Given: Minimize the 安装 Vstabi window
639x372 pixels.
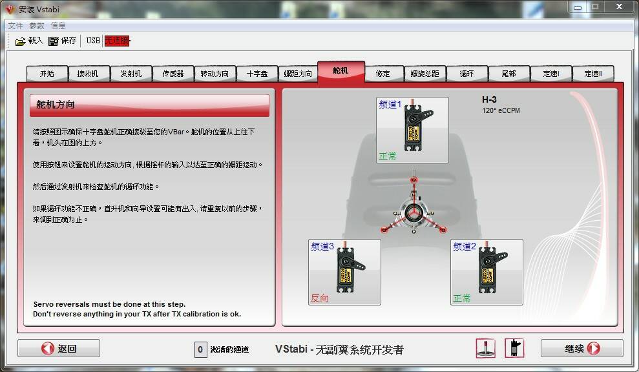Looking at the screenshot, I should pos(578,7).
